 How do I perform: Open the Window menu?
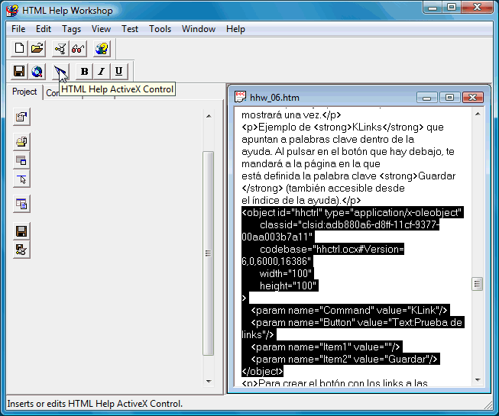tap(199, 29)
